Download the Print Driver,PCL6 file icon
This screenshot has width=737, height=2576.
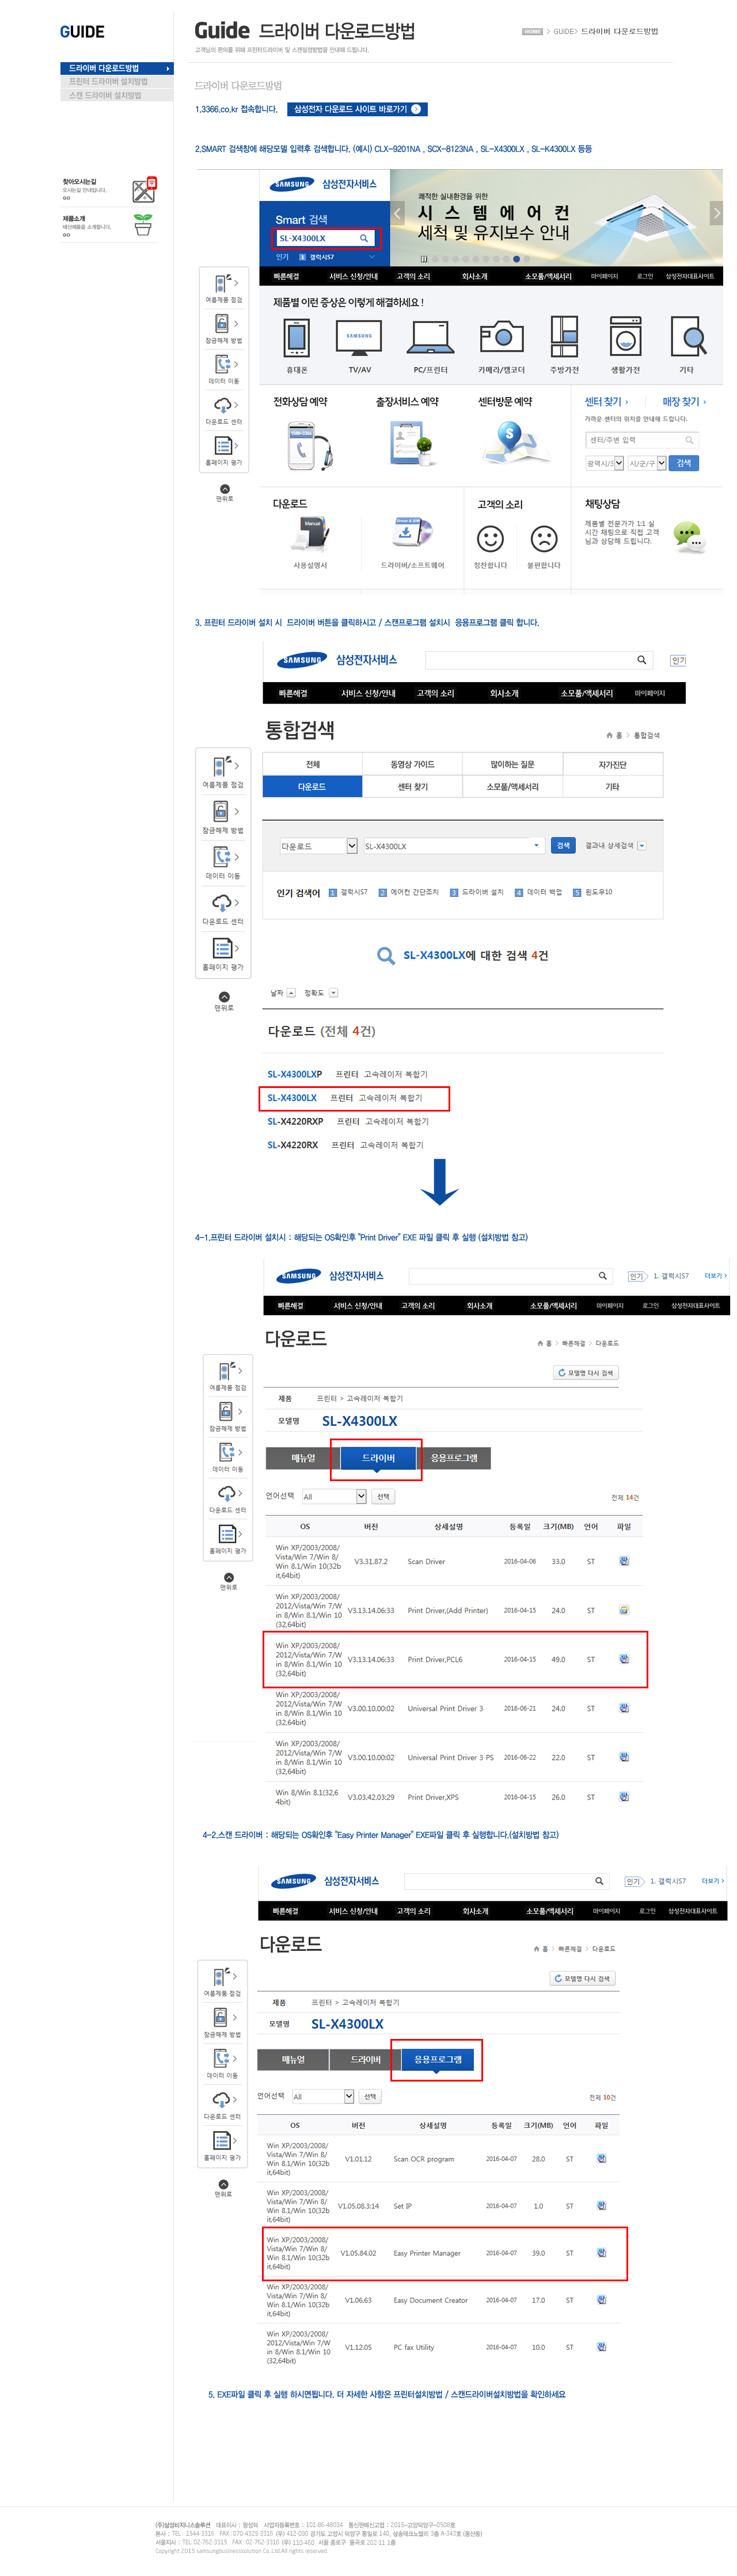coord(624,1658)
